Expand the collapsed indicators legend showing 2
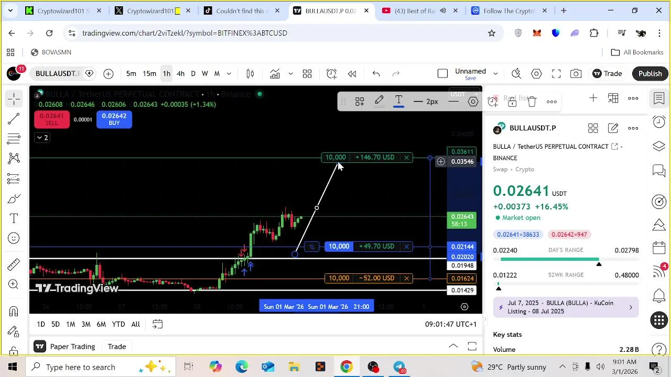Screen dimensions: 671x377 [x=42, y=138]
